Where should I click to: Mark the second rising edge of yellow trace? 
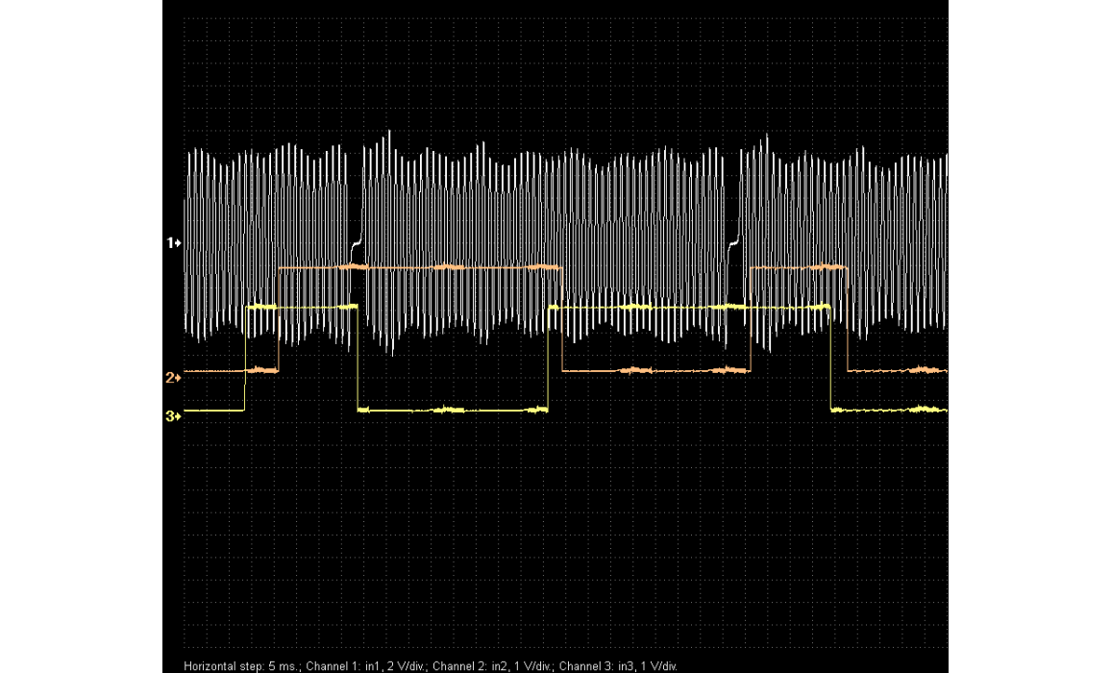click(548, 358)
